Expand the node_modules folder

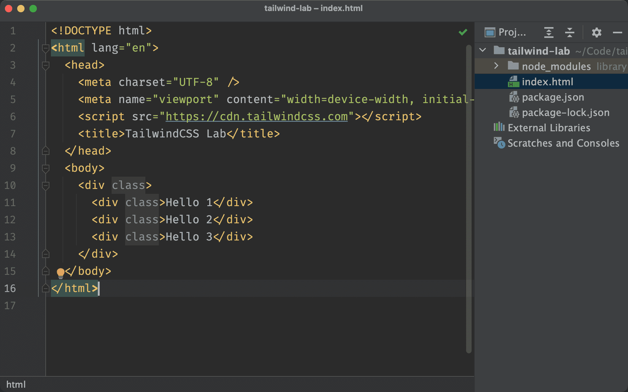496,66
